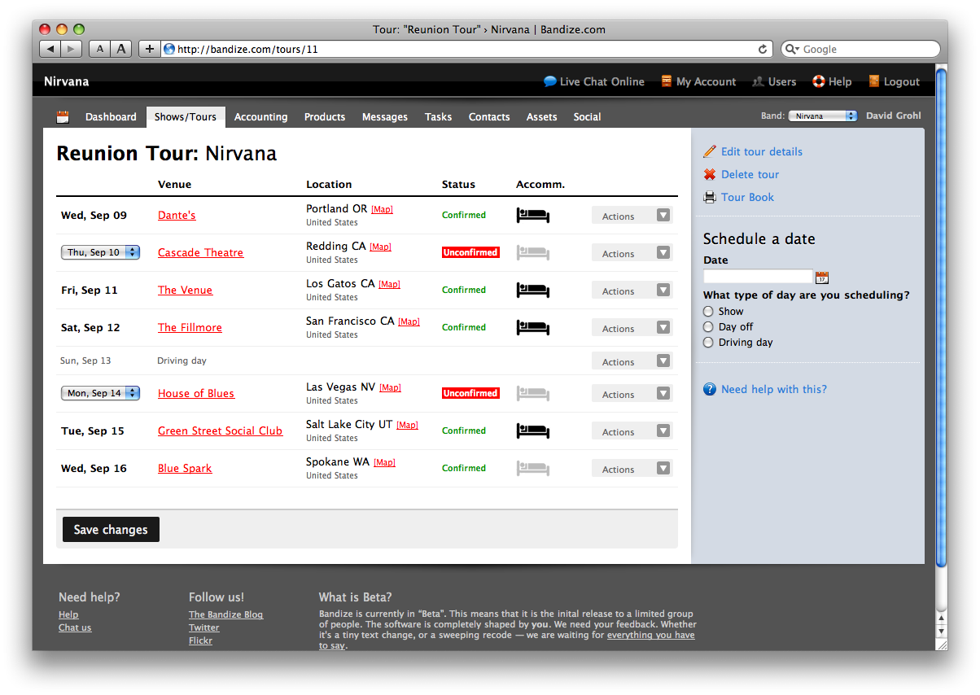Select the Driving day radio button
This screenshot has width=980, height=695.
tap(708, 342)
